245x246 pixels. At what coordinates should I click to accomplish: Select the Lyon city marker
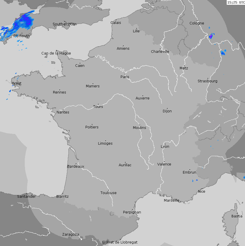click(x=165, y=144)
